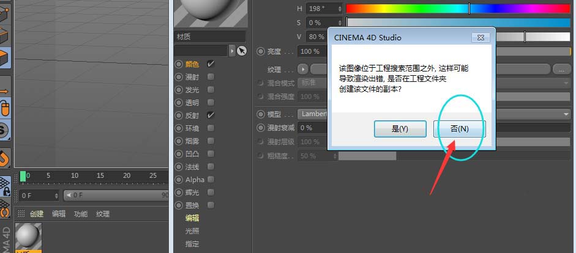
Task: Open the 创建 menu in material manager
Action: (x=37, y=214)
